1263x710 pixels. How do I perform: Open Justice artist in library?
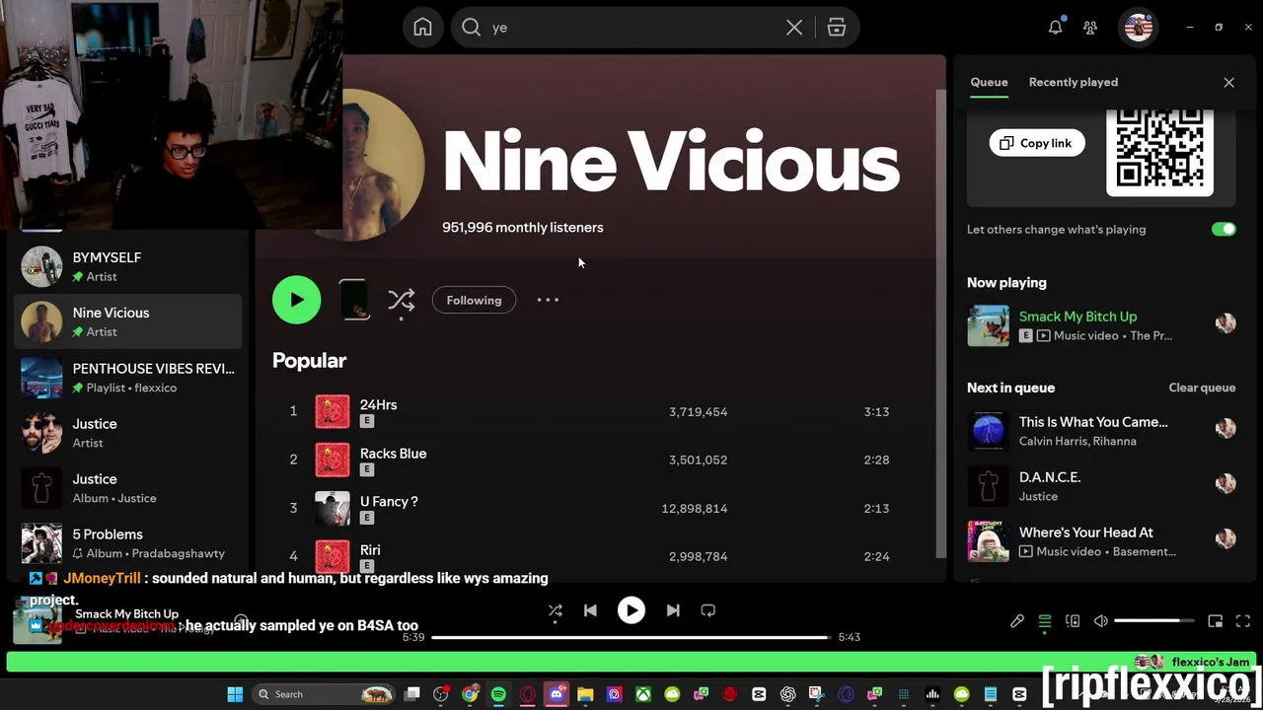pyautogui.click(x=127, y=432)
